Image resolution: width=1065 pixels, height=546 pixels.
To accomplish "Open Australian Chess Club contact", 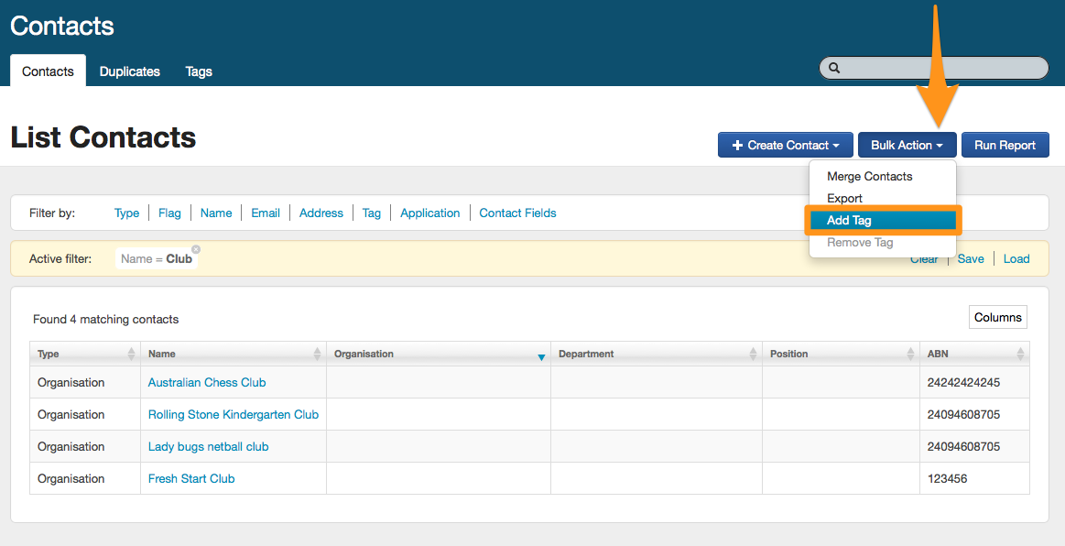I will click(x=207, y=382).
